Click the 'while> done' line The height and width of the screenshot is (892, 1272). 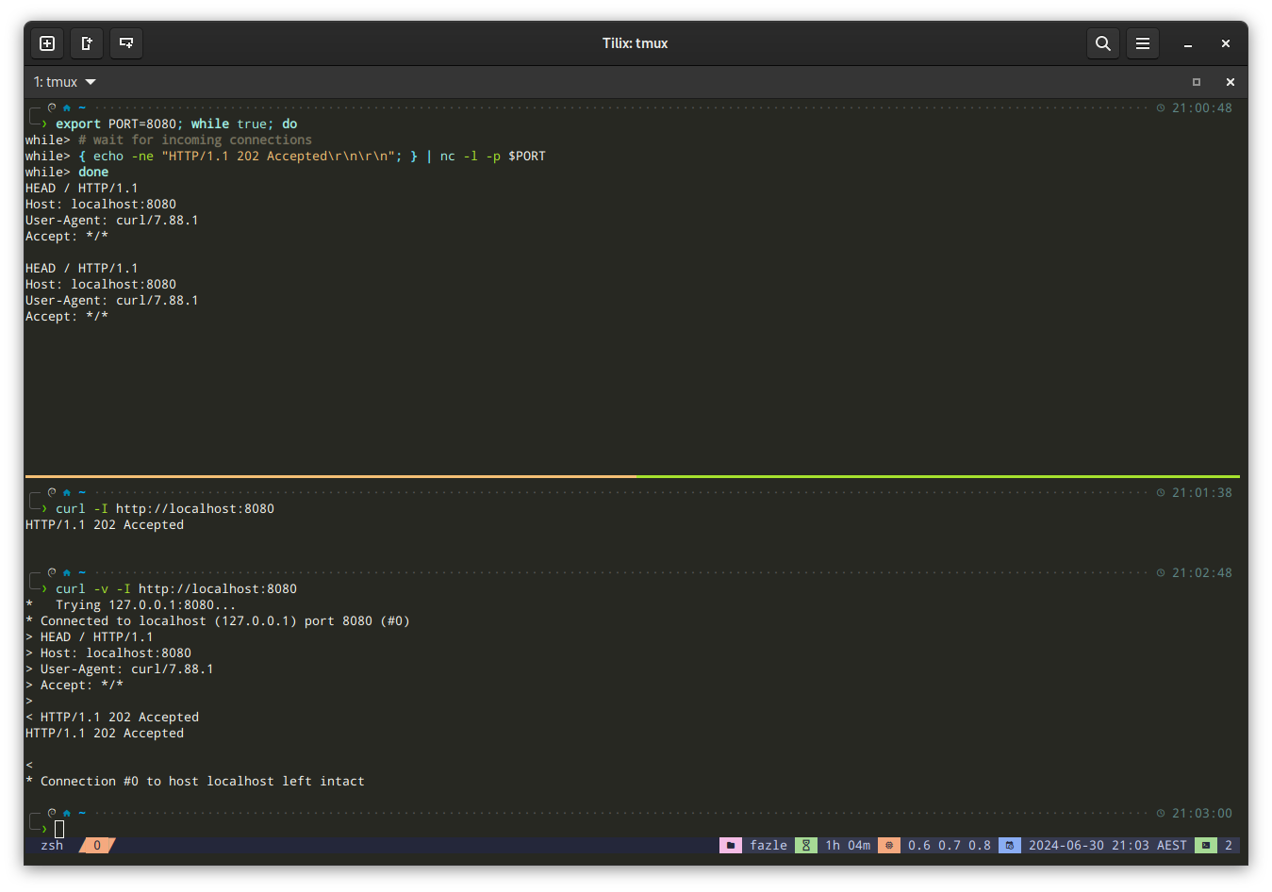point(67,172)
